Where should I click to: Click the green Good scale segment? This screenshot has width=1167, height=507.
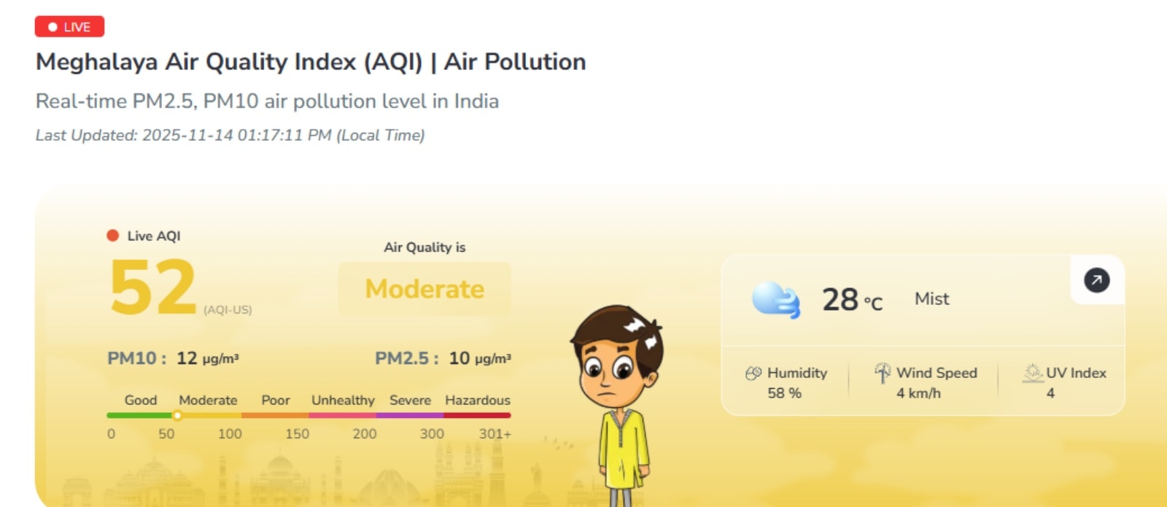click(139, 415)
